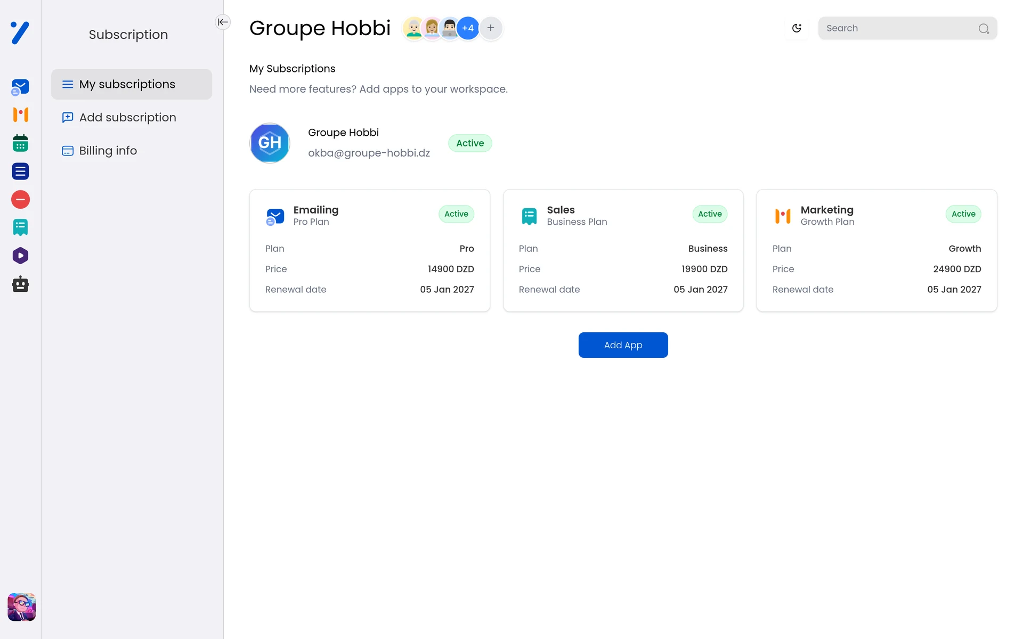This screenshot has width=1023, height=639.
Task: Select My subscriptions menu item
Action: [x=132, y=84]
